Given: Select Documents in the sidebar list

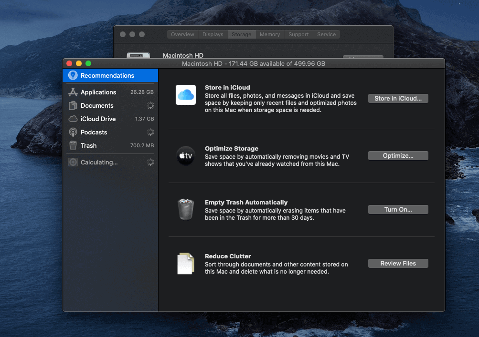Looking at the screenshot, I should click(x=110, y=105).
